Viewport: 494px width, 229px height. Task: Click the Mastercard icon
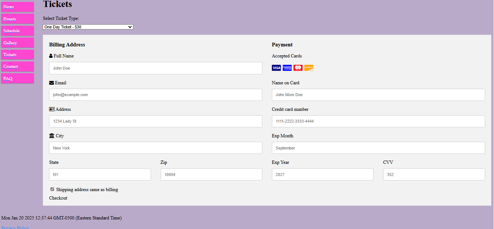coord(298,68)
